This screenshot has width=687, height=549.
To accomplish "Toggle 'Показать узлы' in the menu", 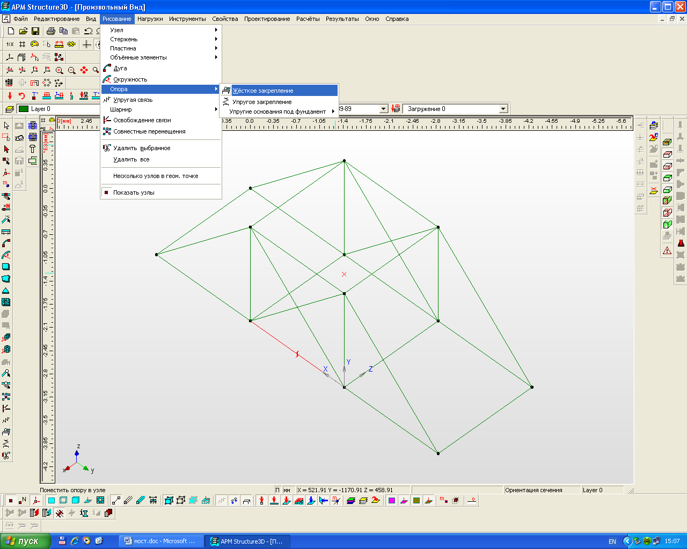I will [x=134, y=192].
